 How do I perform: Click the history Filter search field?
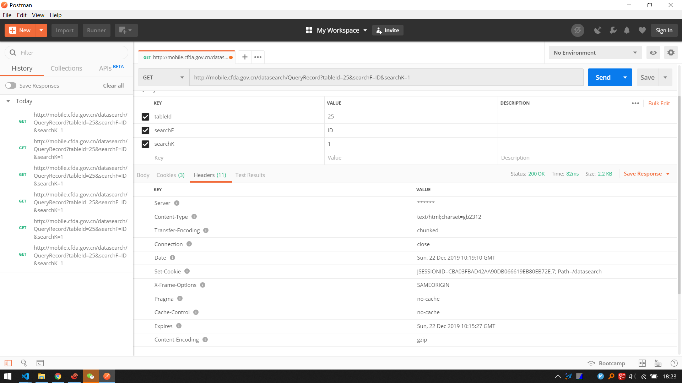click(x=66, y=52)
